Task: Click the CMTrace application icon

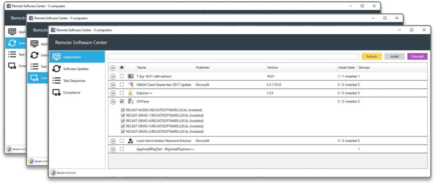Action: coord(130,101)
